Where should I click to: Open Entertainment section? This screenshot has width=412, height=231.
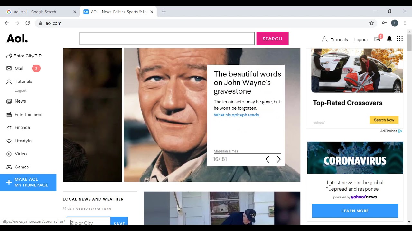click(x=29, y=114)
